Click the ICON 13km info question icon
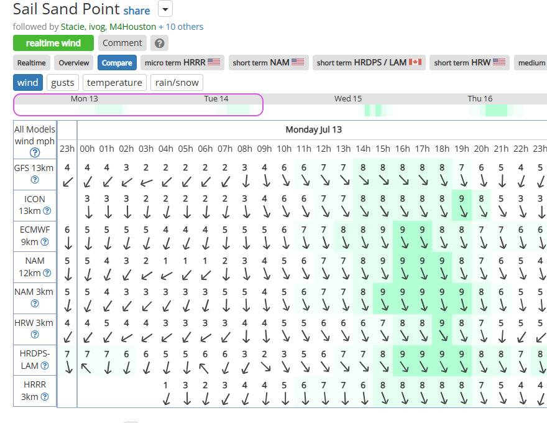Screen dimensions: 547x423 (x=47, y=211)
